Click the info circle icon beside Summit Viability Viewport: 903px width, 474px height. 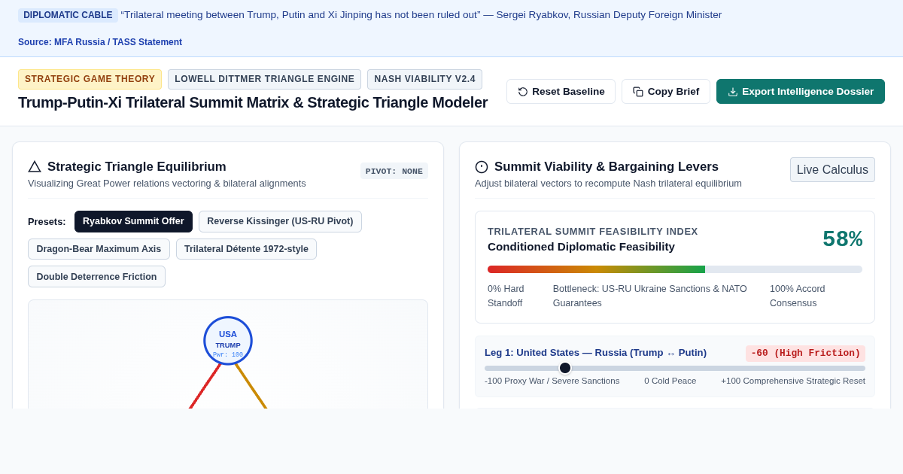(x=482, y=167)
